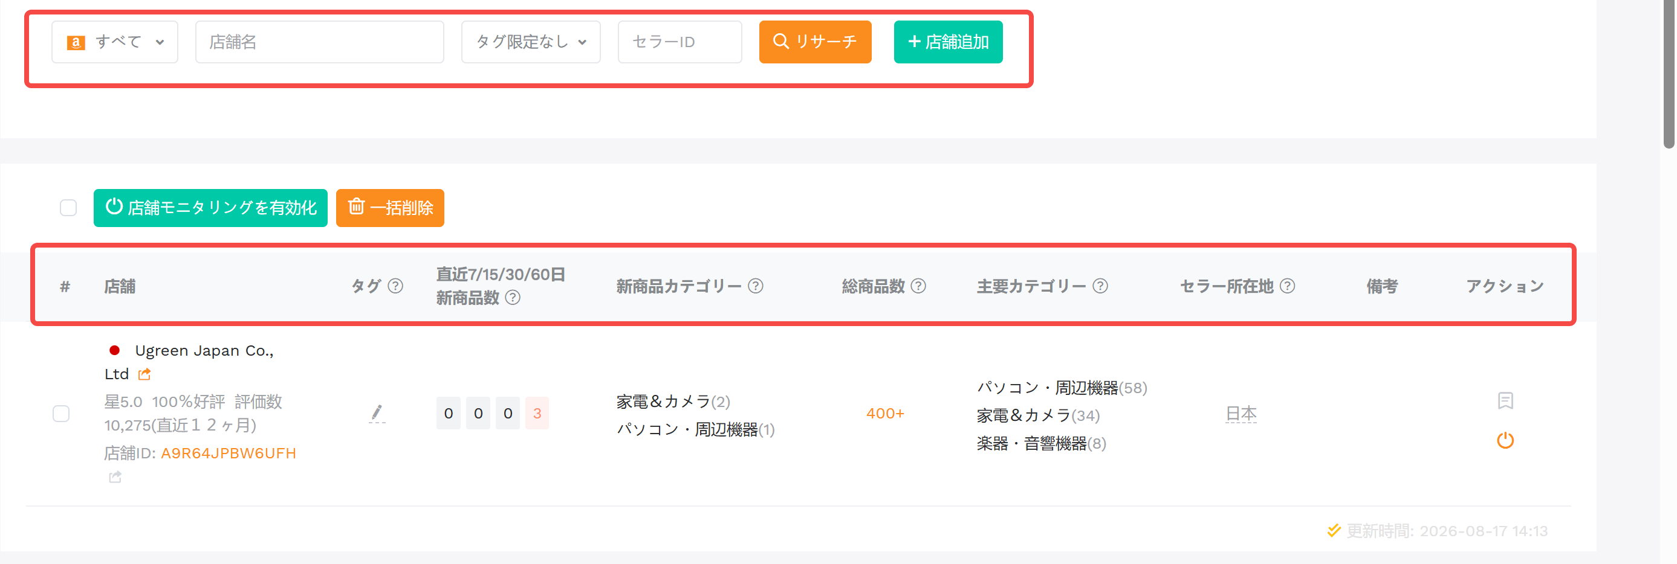
Task: Tick the select-all checkbox beside monitoring button
Action: (x=68, y=208)
